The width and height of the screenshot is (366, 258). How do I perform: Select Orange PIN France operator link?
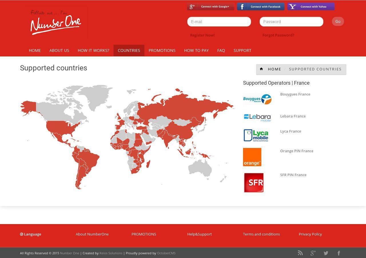coord(297,151)
